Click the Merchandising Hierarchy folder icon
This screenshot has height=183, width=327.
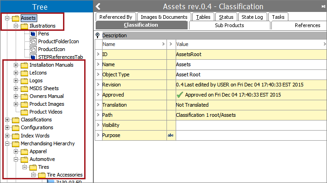pyautogui.click(x=16, y=144)
